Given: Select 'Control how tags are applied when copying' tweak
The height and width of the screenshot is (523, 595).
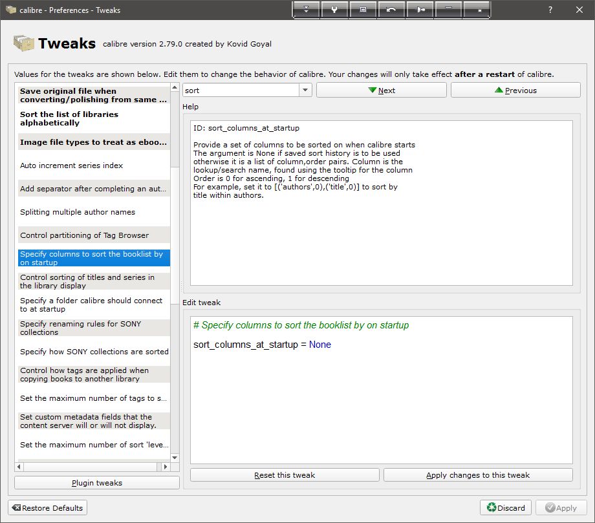Looking at the screenshot, I should (x=94, y=374).
